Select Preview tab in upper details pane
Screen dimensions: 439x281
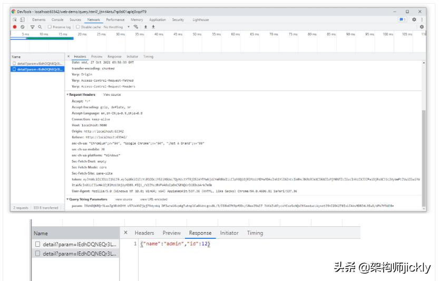pos(97,56)
